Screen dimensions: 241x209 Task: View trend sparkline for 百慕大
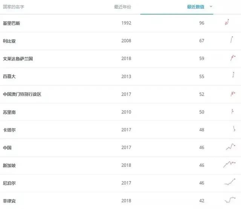(233, 75)
